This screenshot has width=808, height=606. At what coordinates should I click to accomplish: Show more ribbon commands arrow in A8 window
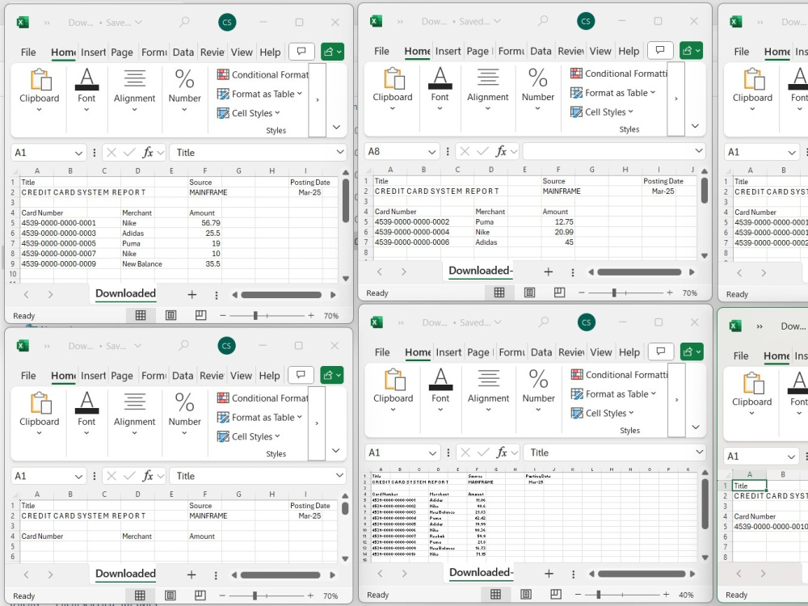coord(676,99)
